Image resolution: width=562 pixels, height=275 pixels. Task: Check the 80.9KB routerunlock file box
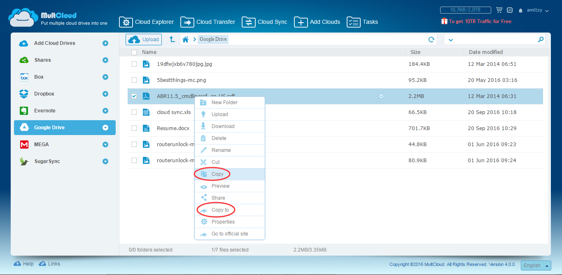(134, 161)
